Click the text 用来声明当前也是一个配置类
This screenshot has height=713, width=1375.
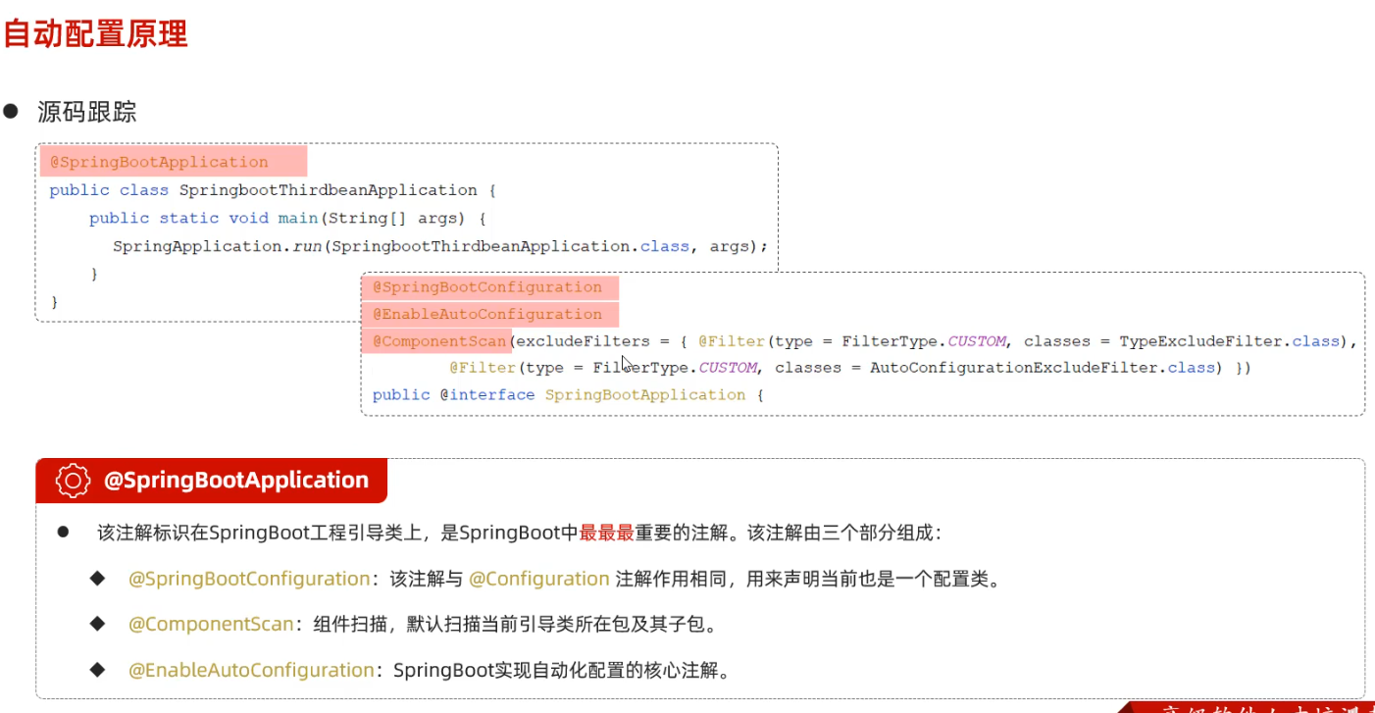point(874,579)
